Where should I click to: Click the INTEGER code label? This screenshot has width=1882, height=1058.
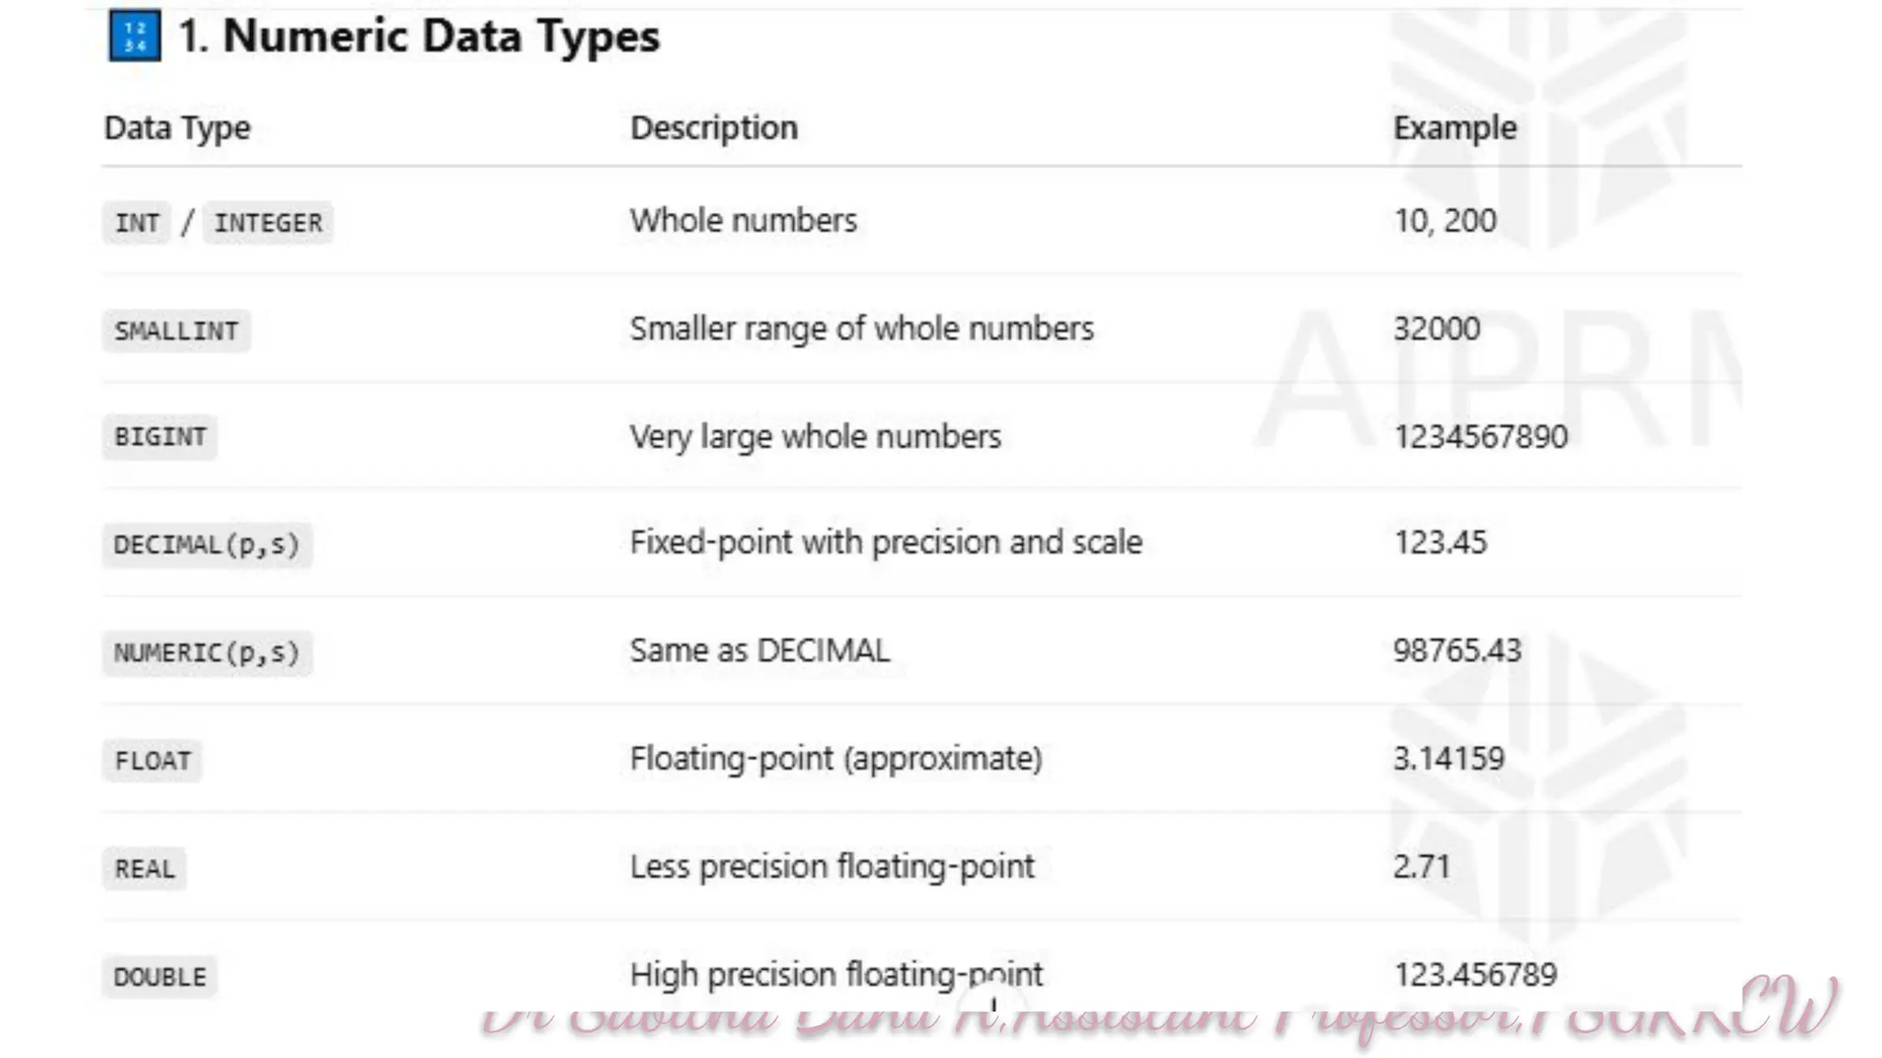pyautogui.click(x=267, y=222)
